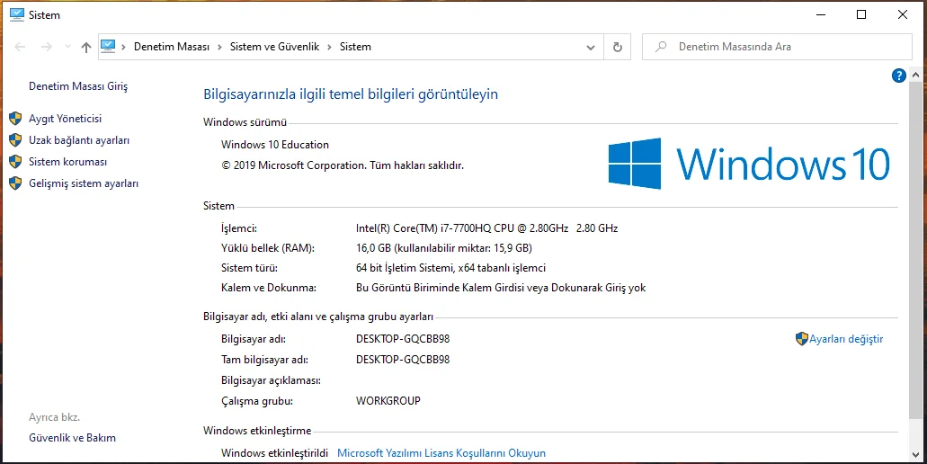Screen dimensions: 927x464
Task: Open the recent locations dropdown arrow
Action: click(67, 47)
